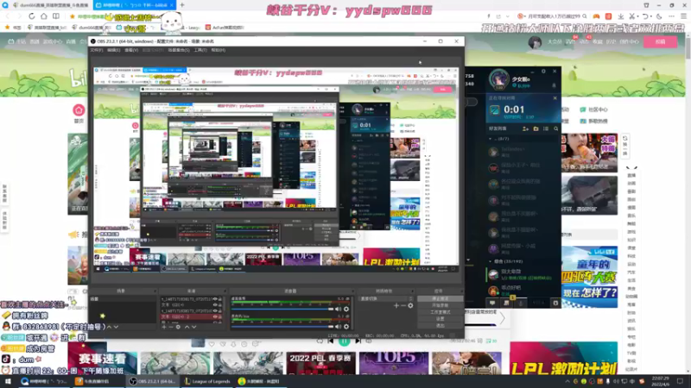Open missions icon at League panel bottom
This screenshot has height=388, width=691.
tap(506, 303)
